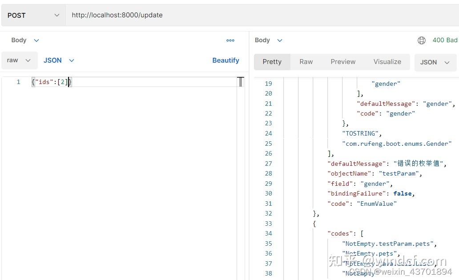Expand the response Body dropdown
Viewport: 459px width, 280px height.
point(269,40)
